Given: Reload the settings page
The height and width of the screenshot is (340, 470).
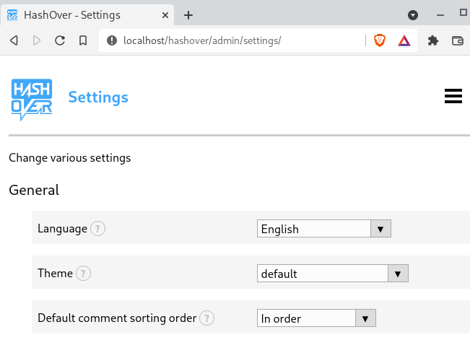Looking at the screenshot, I should point(60,40).
